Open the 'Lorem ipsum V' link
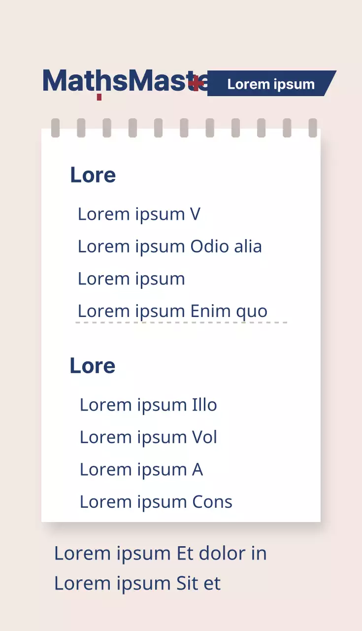Screen dimensions: 362x631 coord(139,214)
